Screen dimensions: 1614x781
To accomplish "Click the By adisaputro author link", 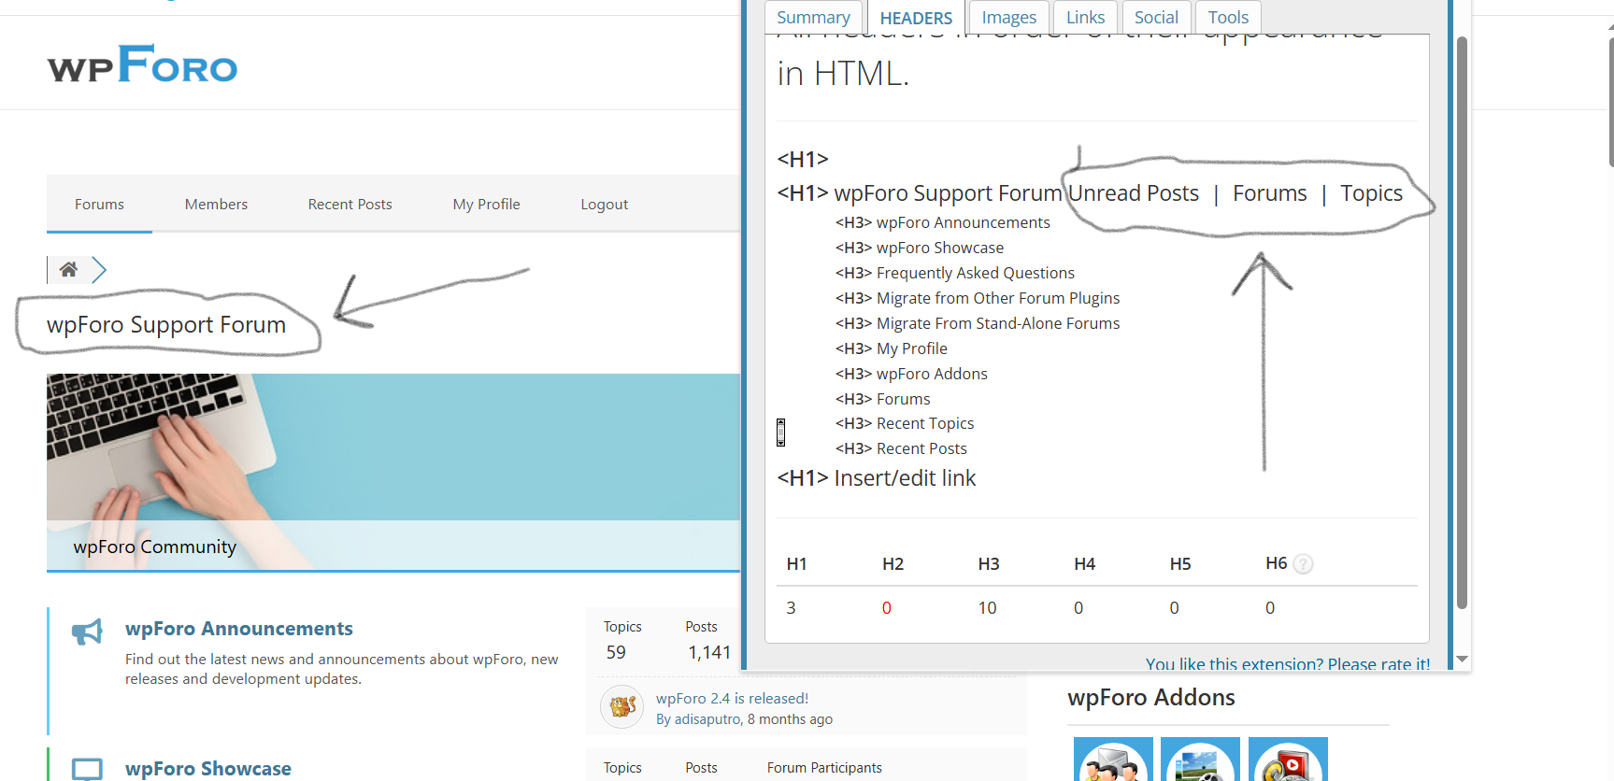I will coord(698,719).
